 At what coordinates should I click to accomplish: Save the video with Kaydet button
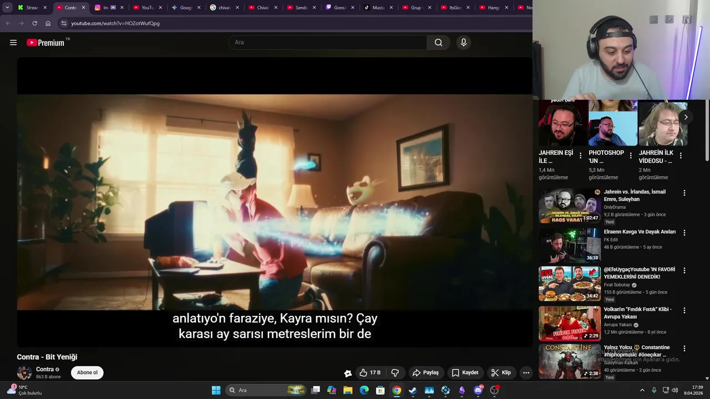coord(465,372)
